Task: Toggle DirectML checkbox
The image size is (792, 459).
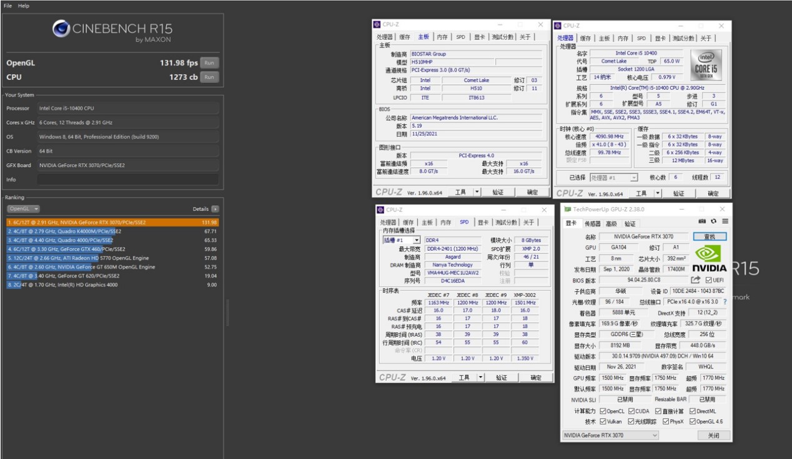Action: (x=692, y=411)
